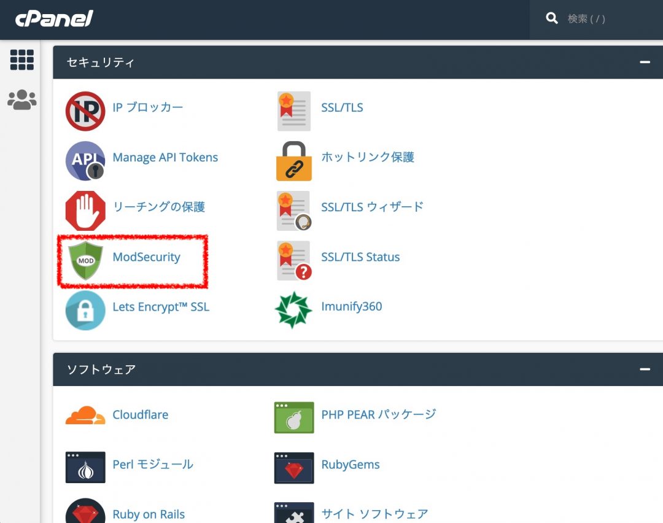Click the PHP PEAR package pear icon
The height and width of the screenshot is (523, 663).
point(293,417)
